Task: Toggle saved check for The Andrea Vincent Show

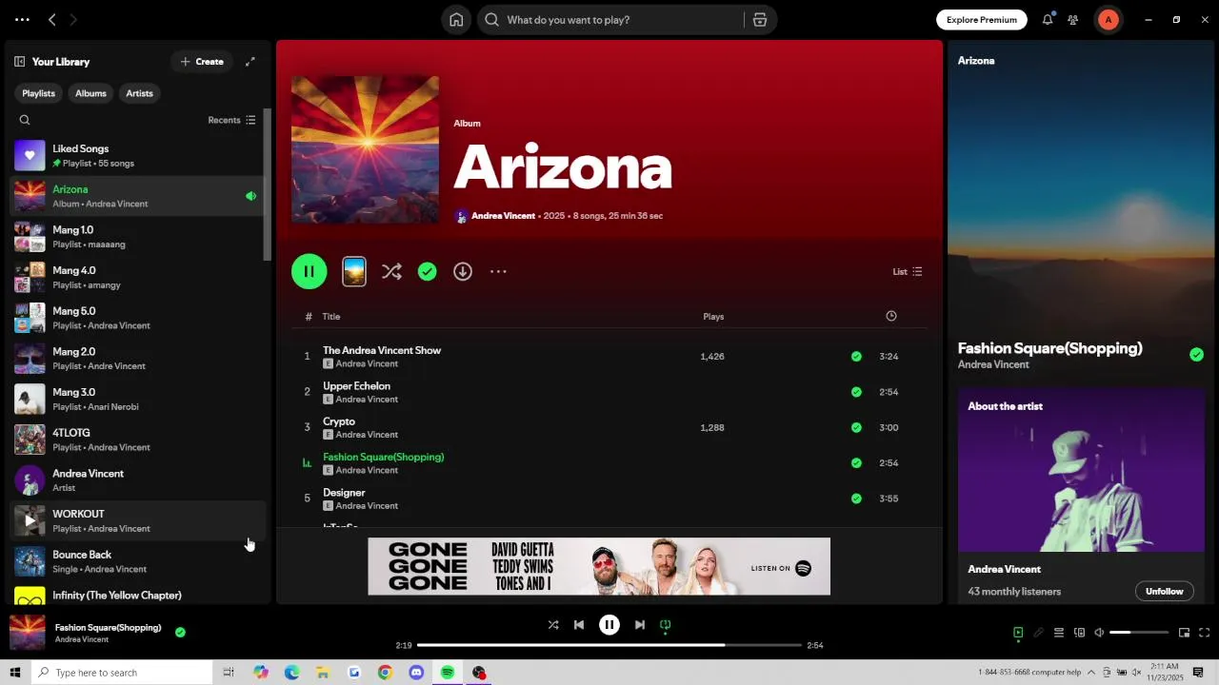Action: pyautogui.click(x=856, y=357)
